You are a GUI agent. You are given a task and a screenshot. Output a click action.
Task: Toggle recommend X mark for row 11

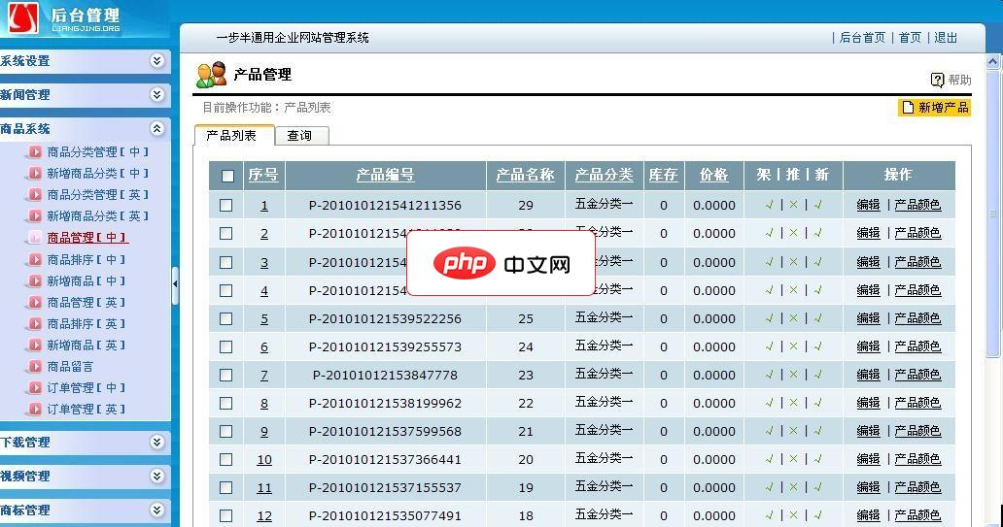click(793, 487)
